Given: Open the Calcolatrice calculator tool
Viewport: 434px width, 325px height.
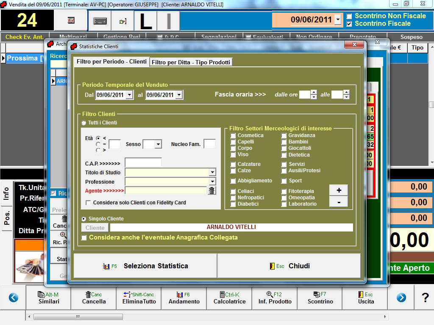Looking at the screenshot, I should pyautogui.click(x=229, y=298).
